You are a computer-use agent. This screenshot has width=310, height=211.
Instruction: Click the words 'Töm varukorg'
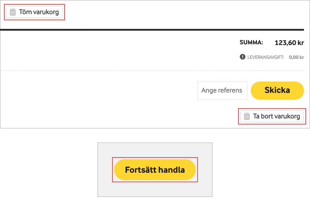coord(39,12)
